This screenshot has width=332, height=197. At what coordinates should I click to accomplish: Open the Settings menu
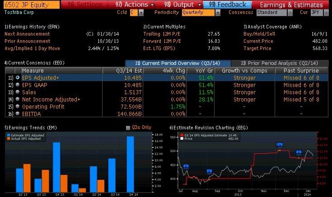[85, 5]
